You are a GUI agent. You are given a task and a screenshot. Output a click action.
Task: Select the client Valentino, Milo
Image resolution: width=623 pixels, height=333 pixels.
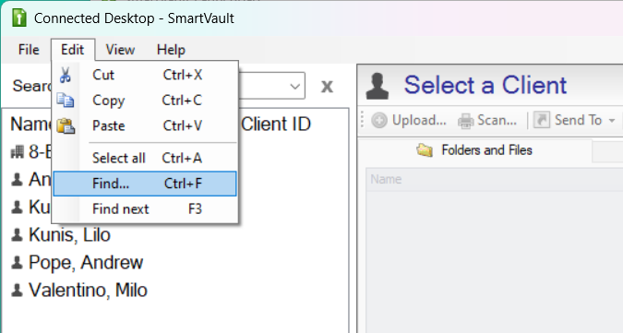coord(89,291)
